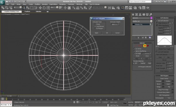Open the Create command panel tab
Screen dimensions: 176x107
click(x=133, y=15)
